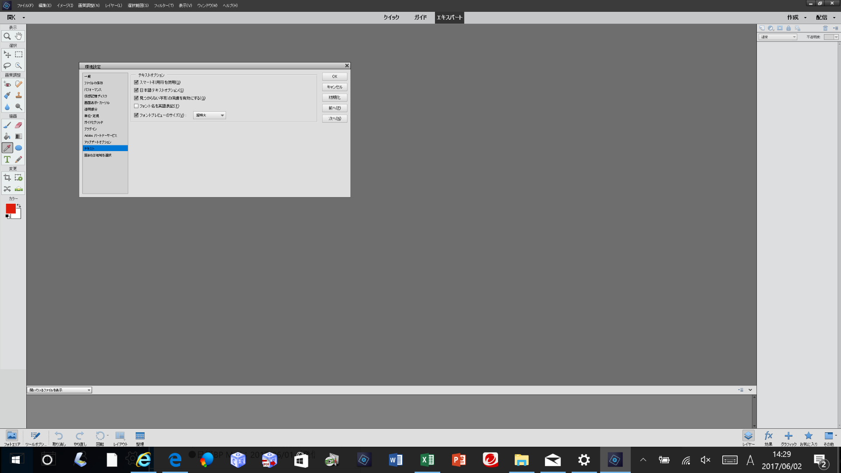The height and width of the screenshot is (473, 841).
Task: Enable フォント名を英語表記 checkbox
Action: pyautogui.click(x=136, y=106)
